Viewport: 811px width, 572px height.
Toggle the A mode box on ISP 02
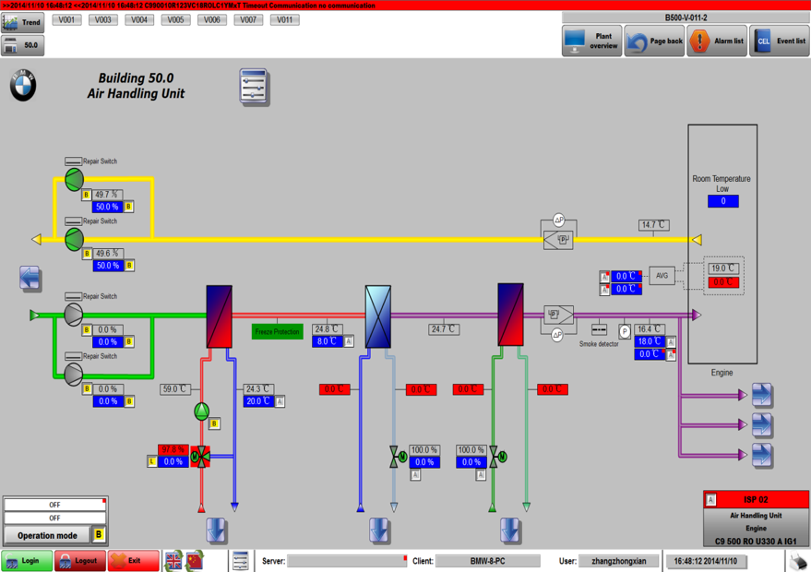tap(711, 500)
